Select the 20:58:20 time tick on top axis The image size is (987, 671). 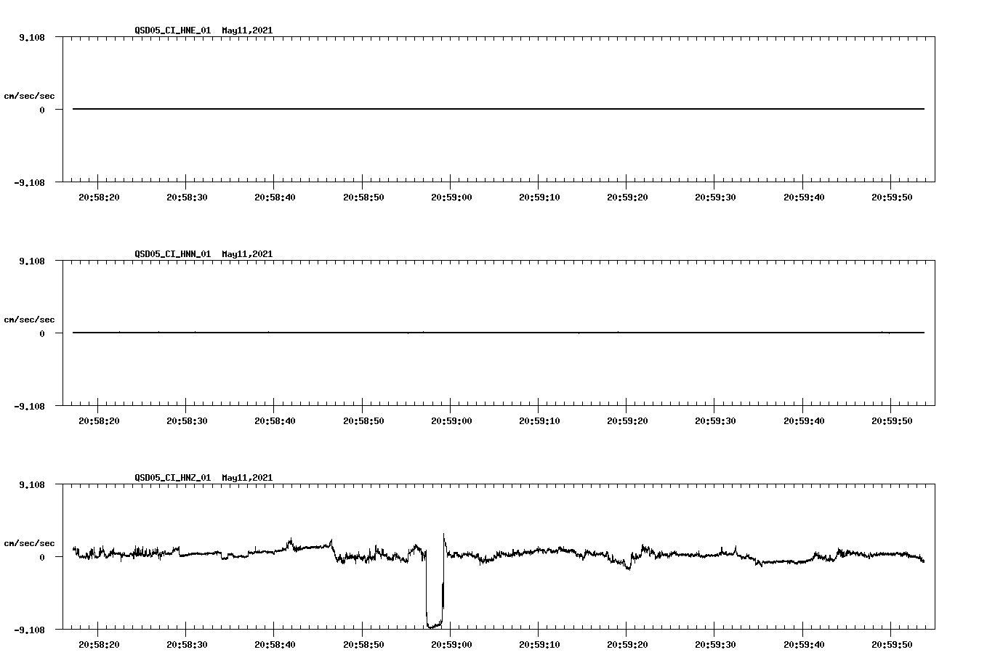click(x=98, y=196)
